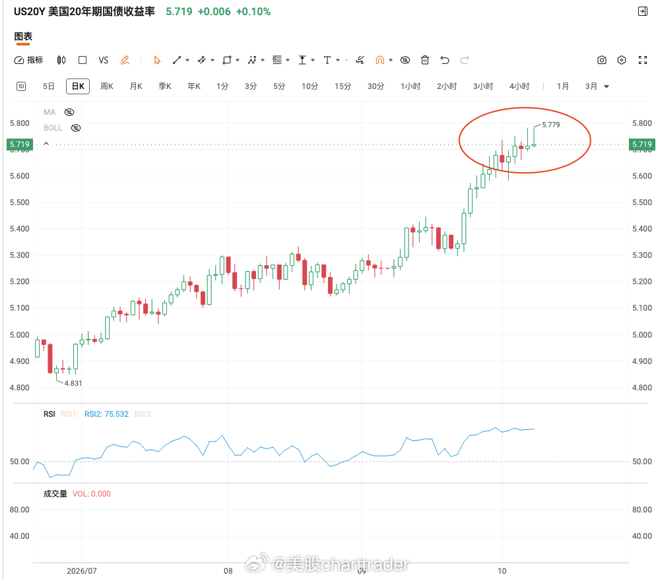This screenshot has width=656, height=579.
Task: Select the 1分 interval
Action: click(222, 86)
